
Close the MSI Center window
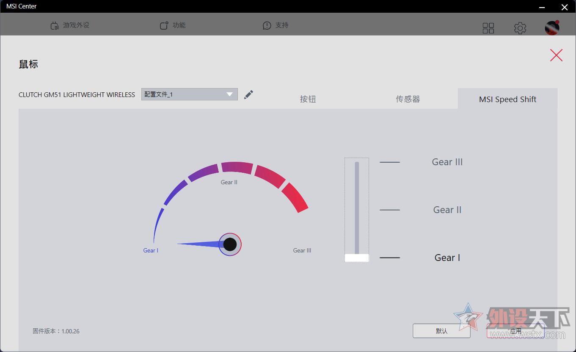point(565,7)
